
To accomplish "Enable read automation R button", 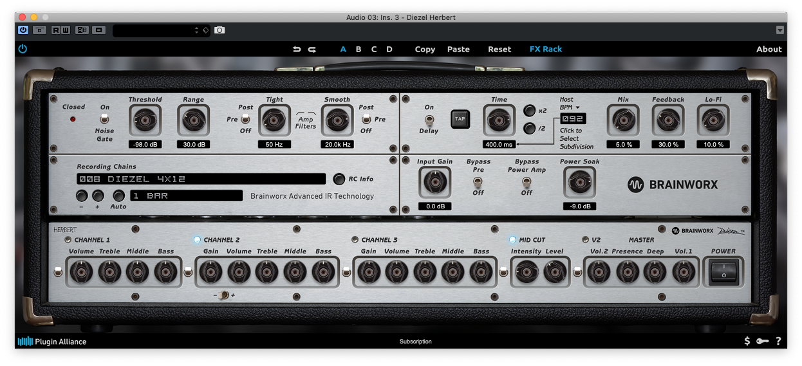I will click(x=56, y=30).
